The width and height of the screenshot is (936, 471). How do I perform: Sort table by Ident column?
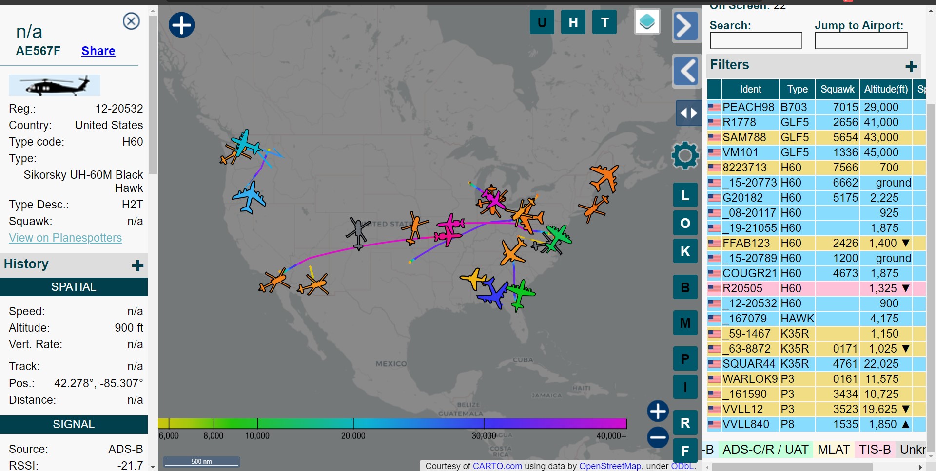pos(750,89)
